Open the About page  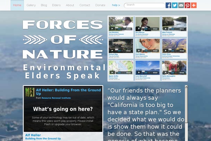tap(70, 5)
